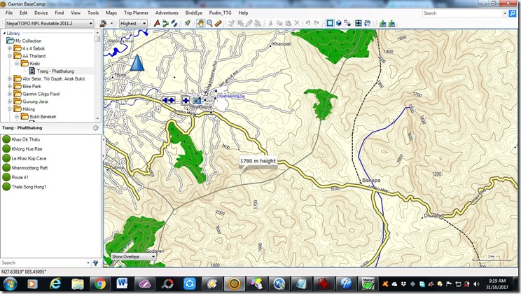
Task: Click the bottom list Search field
Action: coord(43,262)
